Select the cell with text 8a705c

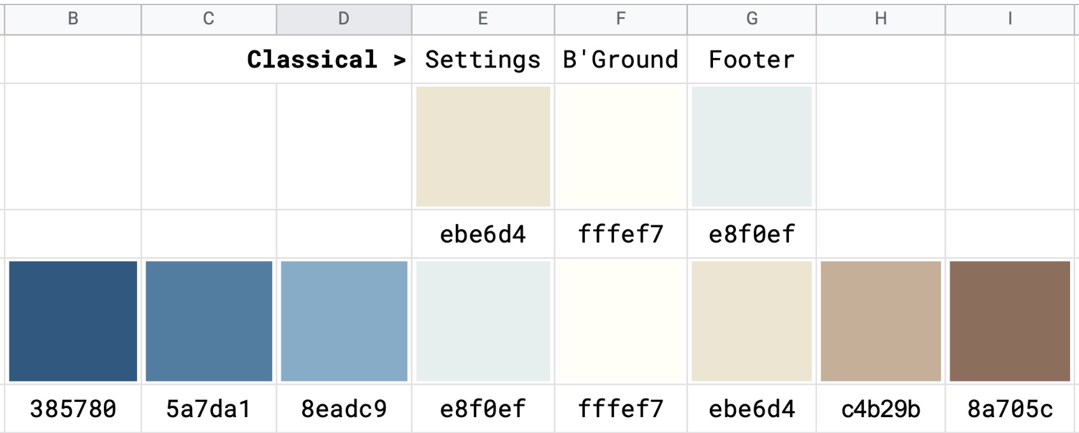1010,409
